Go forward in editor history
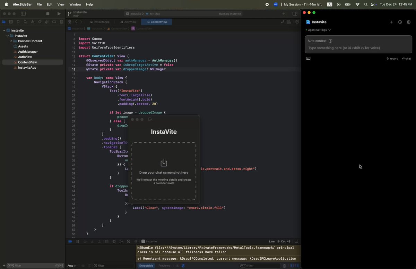The image size is (416, 269). tap(81, 22)
